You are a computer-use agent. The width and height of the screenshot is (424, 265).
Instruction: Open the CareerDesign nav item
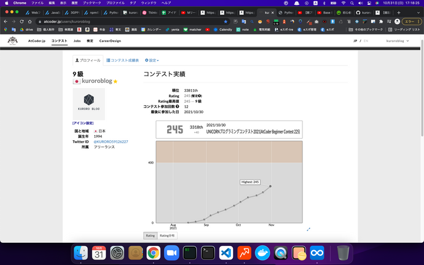[110, 41]
